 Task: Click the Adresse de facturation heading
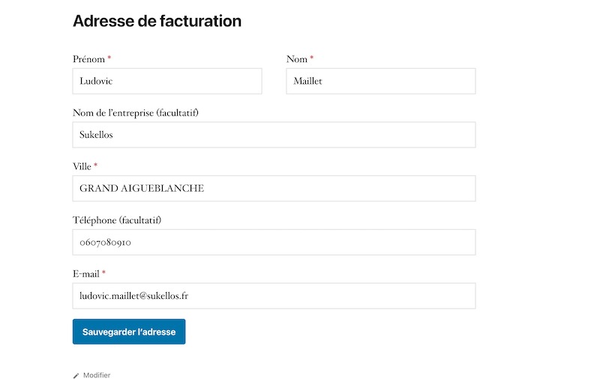point(157,21)
